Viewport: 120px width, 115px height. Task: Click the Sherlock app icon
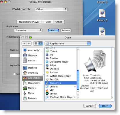tap(47, 69)
